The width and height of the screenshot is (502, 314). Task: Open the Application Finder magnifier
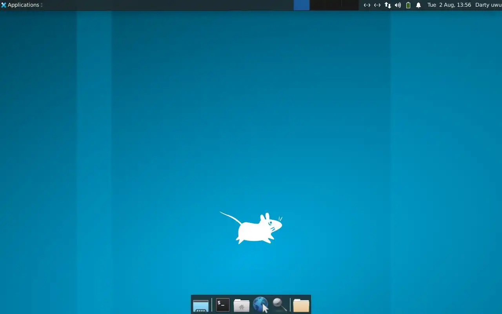click(280, 305)
